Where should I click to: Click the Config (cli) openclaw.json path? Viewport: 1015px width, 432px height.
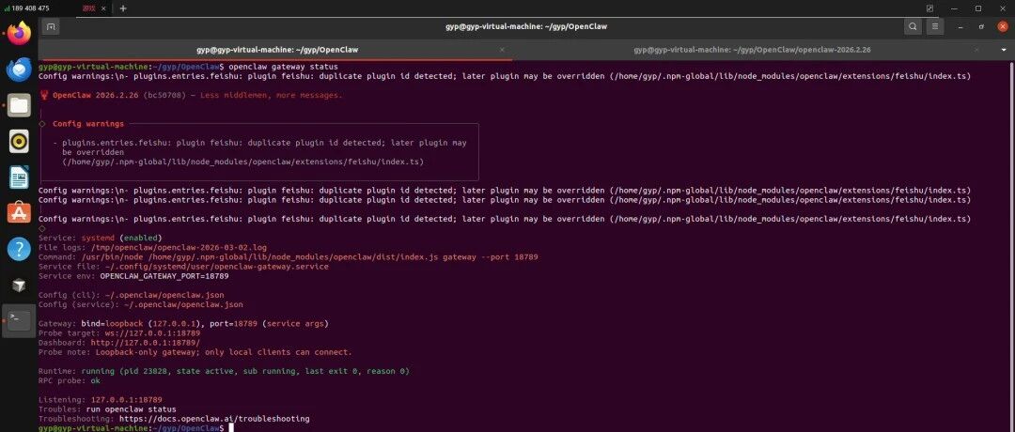click(164, 295)
